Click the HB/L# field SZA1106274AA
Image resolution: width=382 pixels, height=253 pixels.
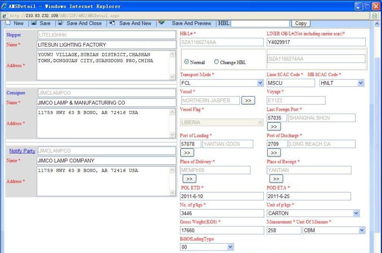pyautogui.click(x=222, y=42)
